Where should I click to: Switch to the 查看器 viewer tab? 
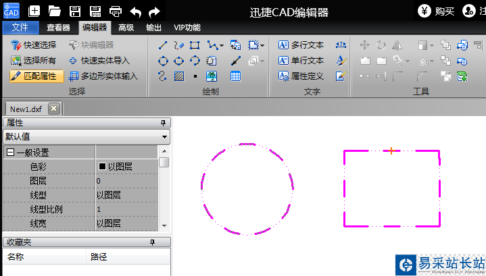pos(59,28)
